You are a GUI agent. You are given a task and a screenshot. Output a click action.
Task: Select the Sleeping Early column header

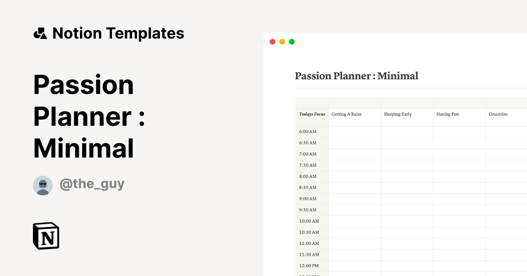[397, 114]
